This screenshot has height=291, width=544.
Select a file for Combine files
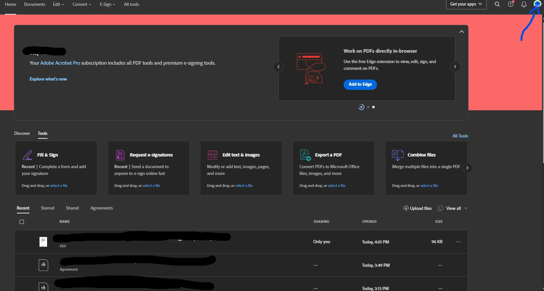(429, 186)
